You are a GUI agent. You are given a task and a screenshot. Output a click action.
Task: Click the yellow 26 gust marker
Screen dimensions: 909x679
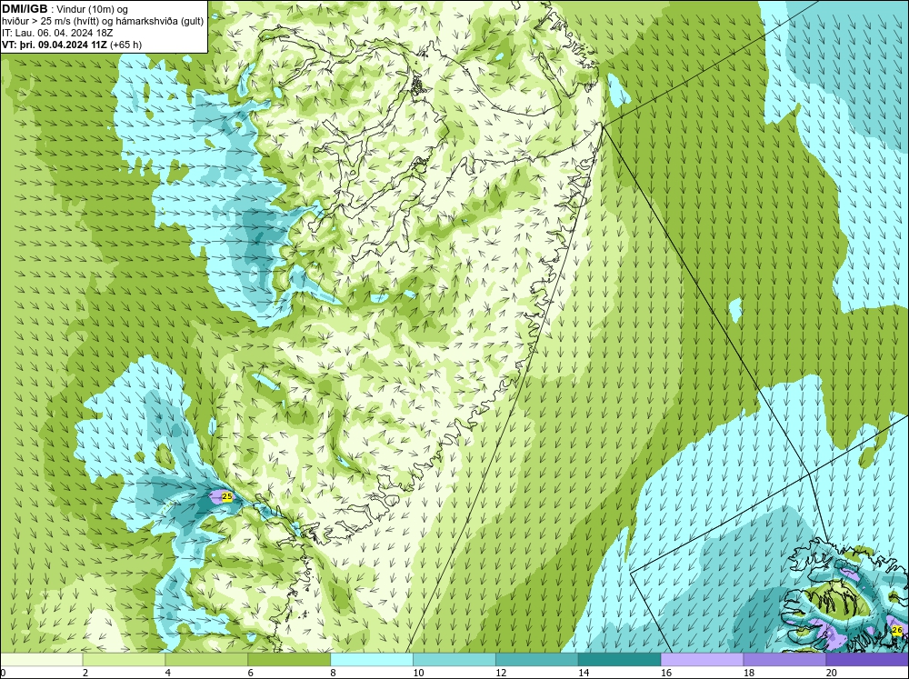(x=897, y=630)
